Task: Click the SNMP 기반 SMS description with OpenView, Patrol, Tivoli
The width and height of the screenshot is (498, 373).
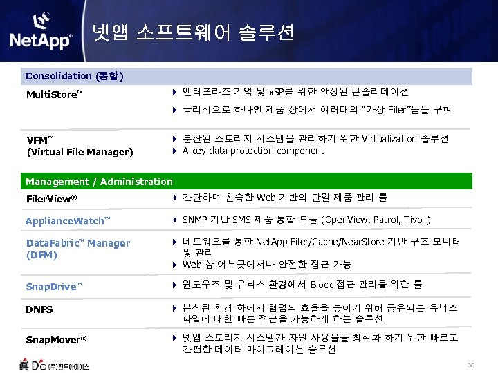Action: tap(306, 220)
